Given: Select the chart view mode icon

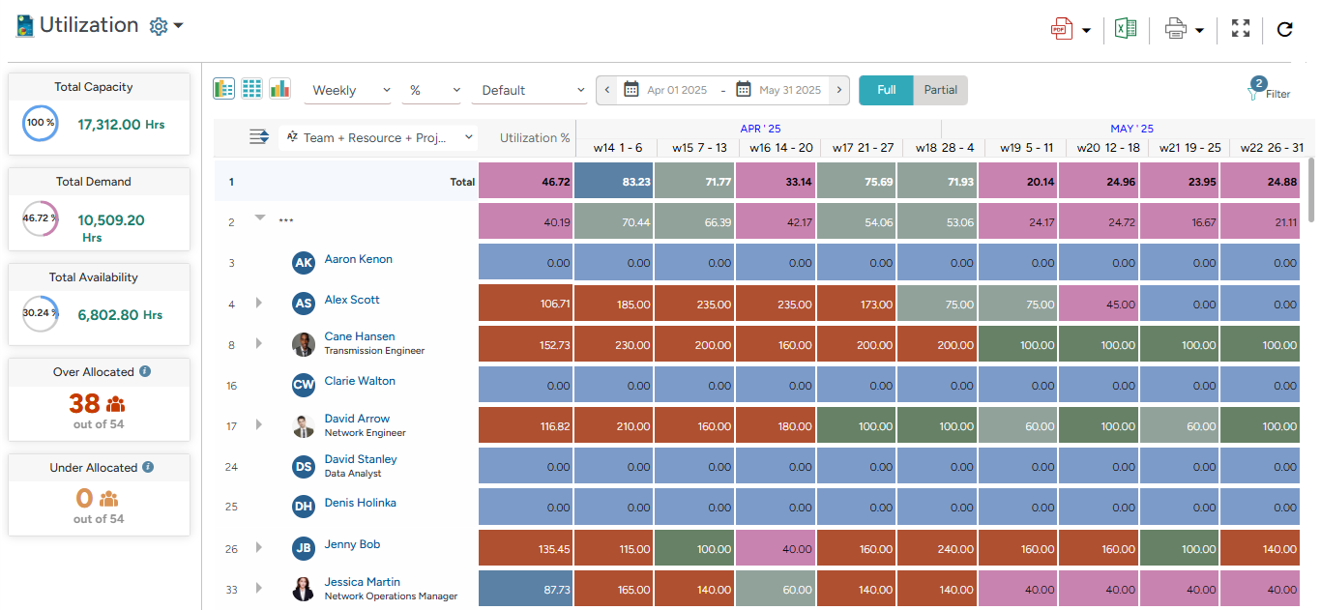Looking at the screenshot, I should [x=279, y=88].
